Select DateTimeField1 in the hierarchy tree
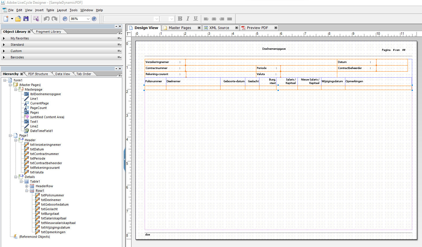422x247 pixels. (x=42, y=131)
